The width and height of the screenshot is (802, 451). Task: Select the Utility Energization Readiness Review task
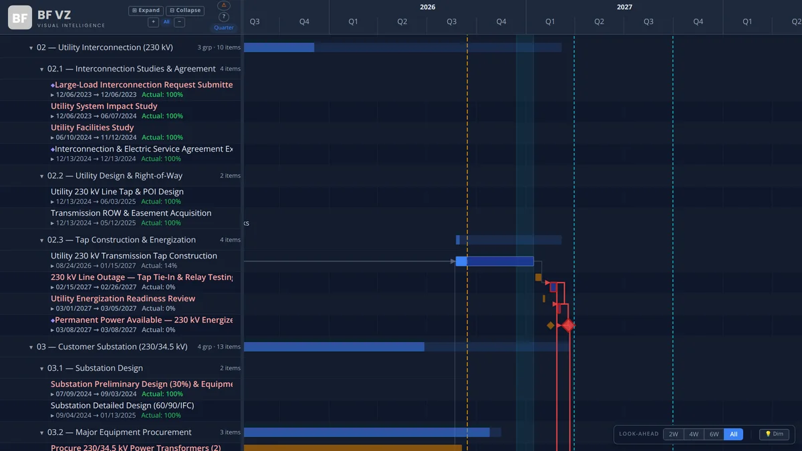tap(123, 299)
